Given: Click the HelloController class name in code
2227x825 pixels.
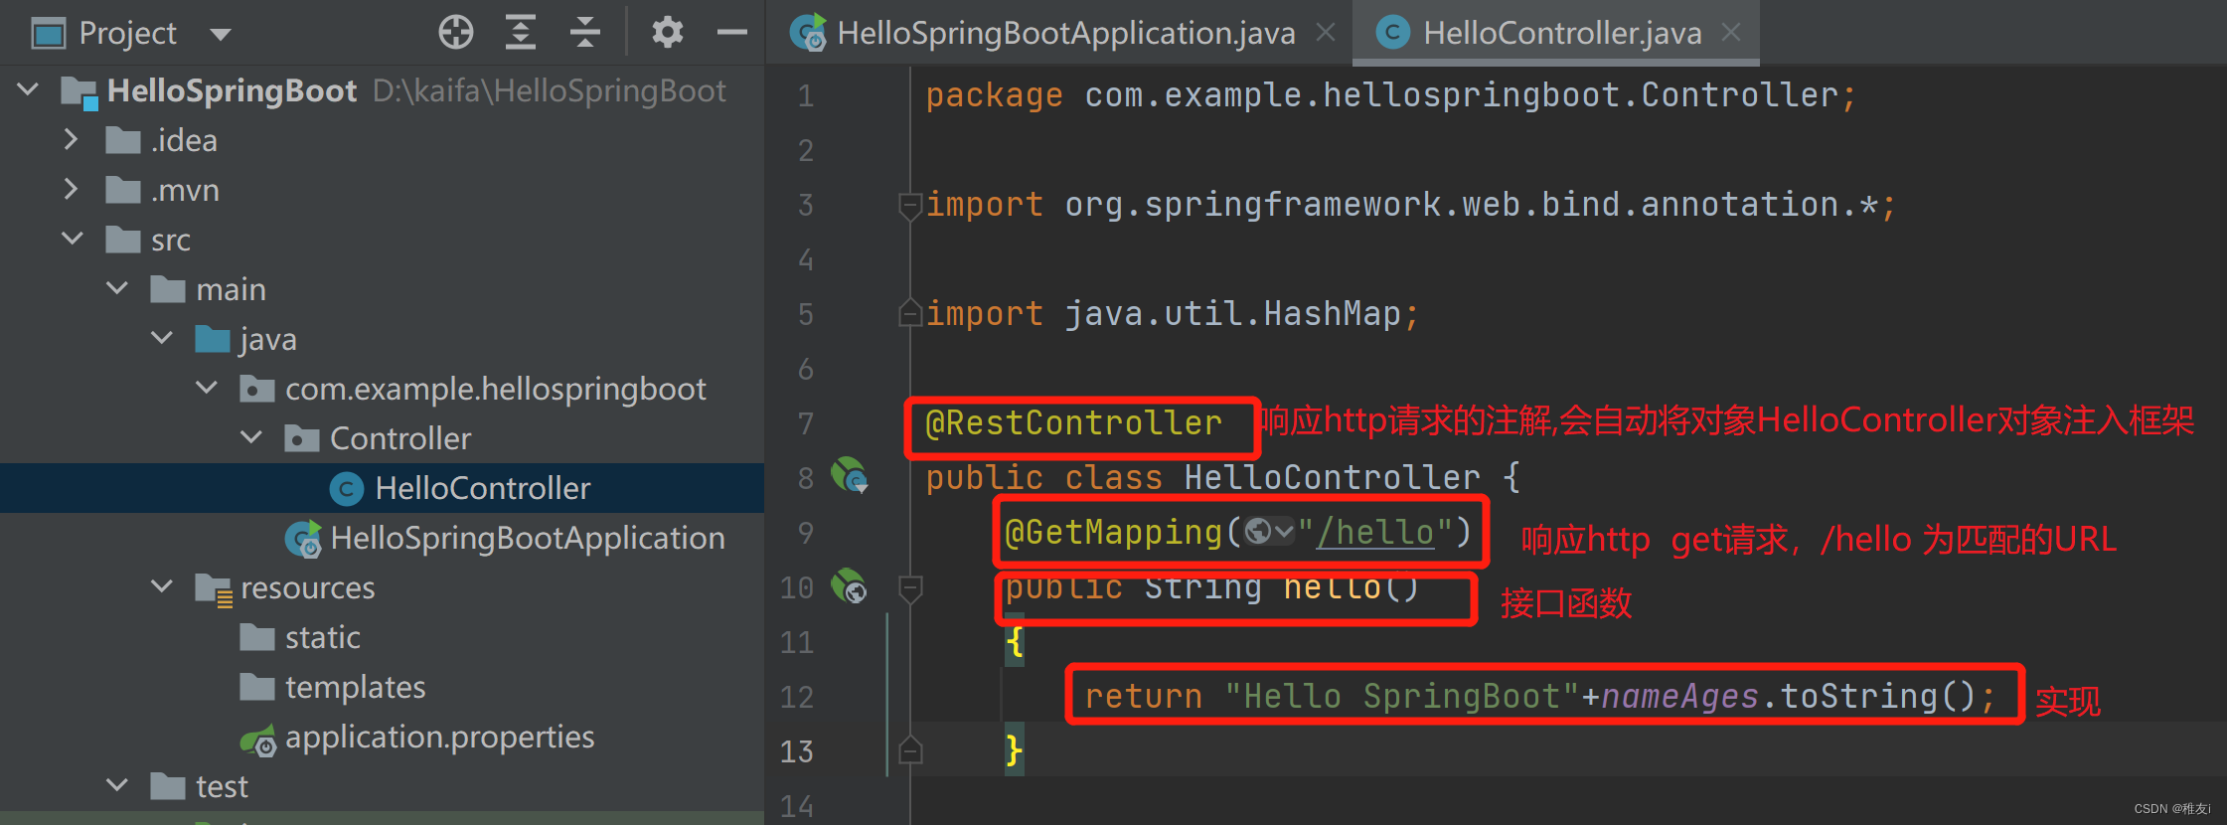Looking at the screenshot, I should pyautogui.click(x=1332, y=478).
